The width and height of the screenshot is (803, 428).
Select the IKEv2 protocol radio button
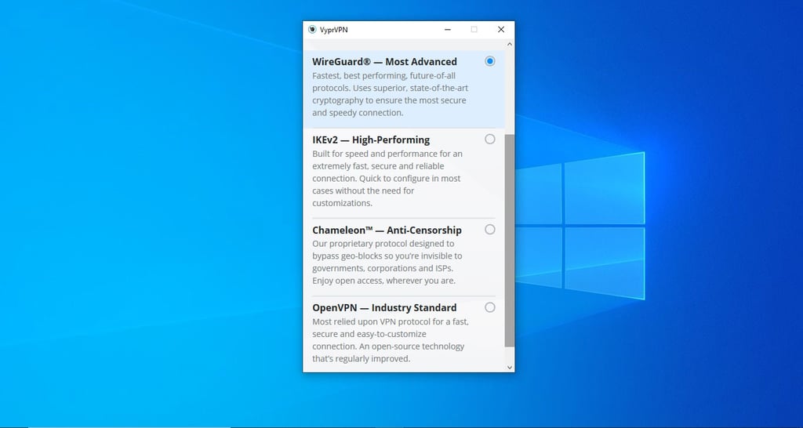click(x=490, y=140)
